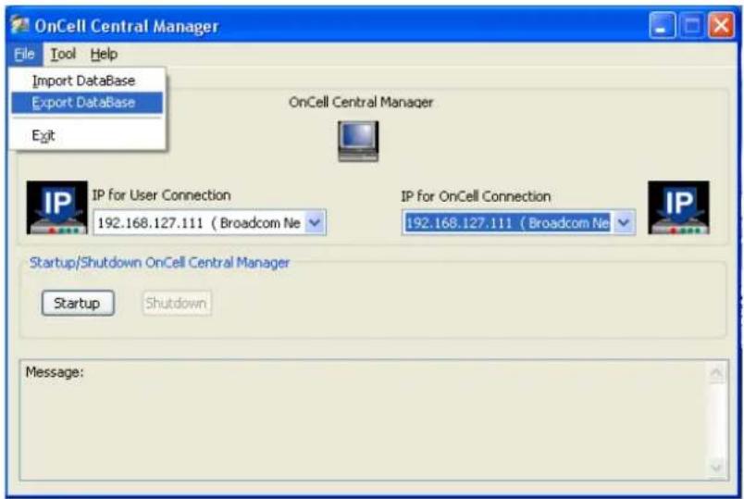Click the 'OnCell Central Manager' heading text

(x=361, y=102)
